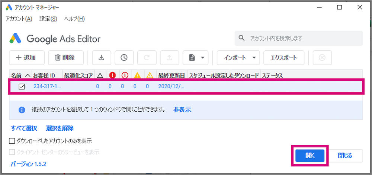
Task: Click the Google Ads icon in title bar
Action: pos(9,7)
